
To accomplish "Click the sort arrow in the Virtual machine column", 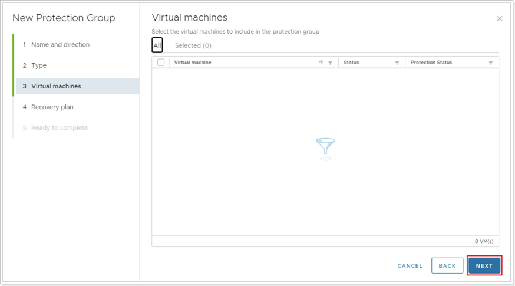I will click(x=321, y=63).
